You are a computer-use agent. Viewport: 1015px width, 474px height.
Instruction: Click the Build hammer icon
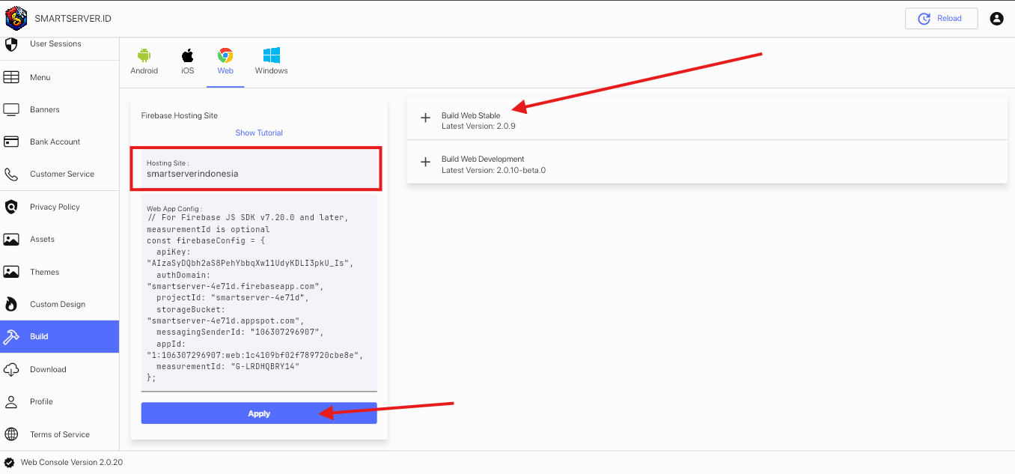(11, 337)
